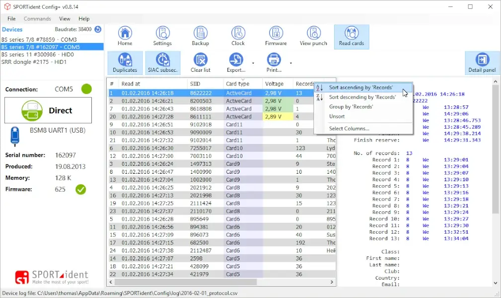Click the Card type column header
Viewport: 501px width, 298px height.
pos(237,84)
